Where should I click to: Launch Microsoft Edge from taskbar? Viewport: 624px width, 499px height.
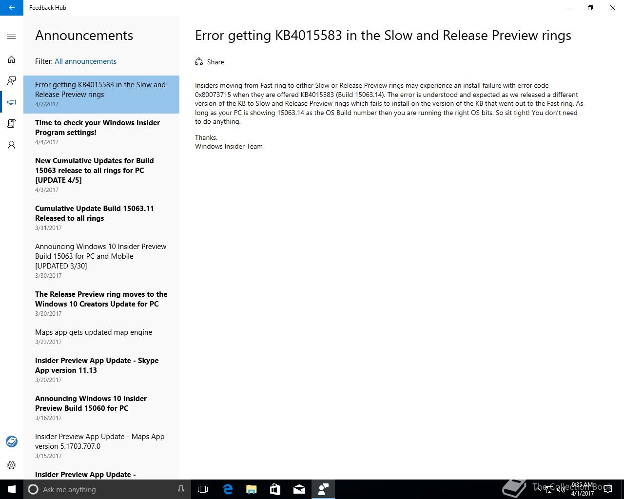(x=228, y=489)
